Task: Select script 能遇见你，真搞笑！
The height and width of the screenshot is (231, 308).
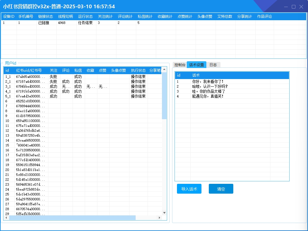Action: 232,96
